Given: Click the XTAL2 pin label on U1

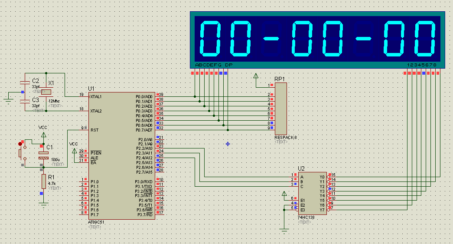Looking at the screenshot, I should coord(96,111).
